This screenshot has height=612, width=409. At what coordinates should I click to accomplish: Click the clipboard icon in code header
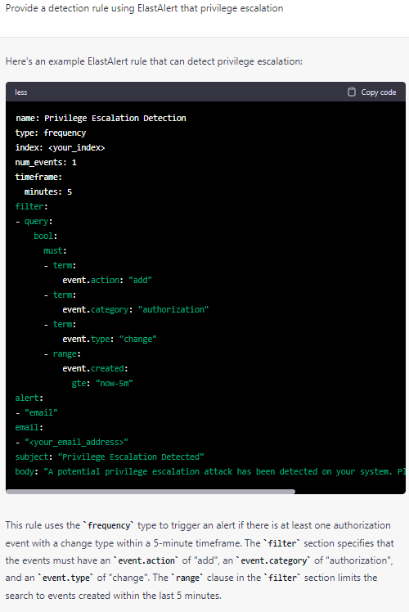[x=351, y=92]
